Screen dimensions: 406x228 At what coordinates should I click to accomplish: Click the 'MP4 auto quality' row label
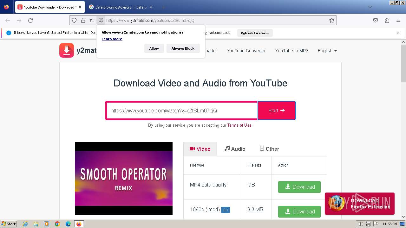tap(208, 185)
